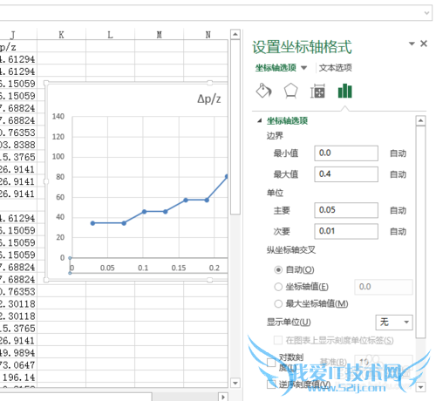Toggle the 逆序刻度值(V) checkbox

tap(271, 384)
